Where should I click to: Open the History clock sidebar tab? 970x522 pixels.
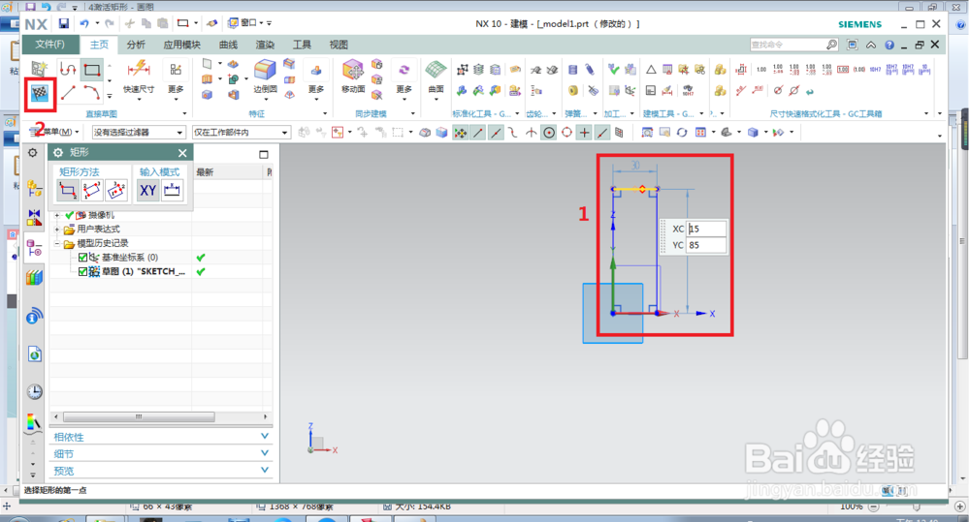tap(35, 391)
